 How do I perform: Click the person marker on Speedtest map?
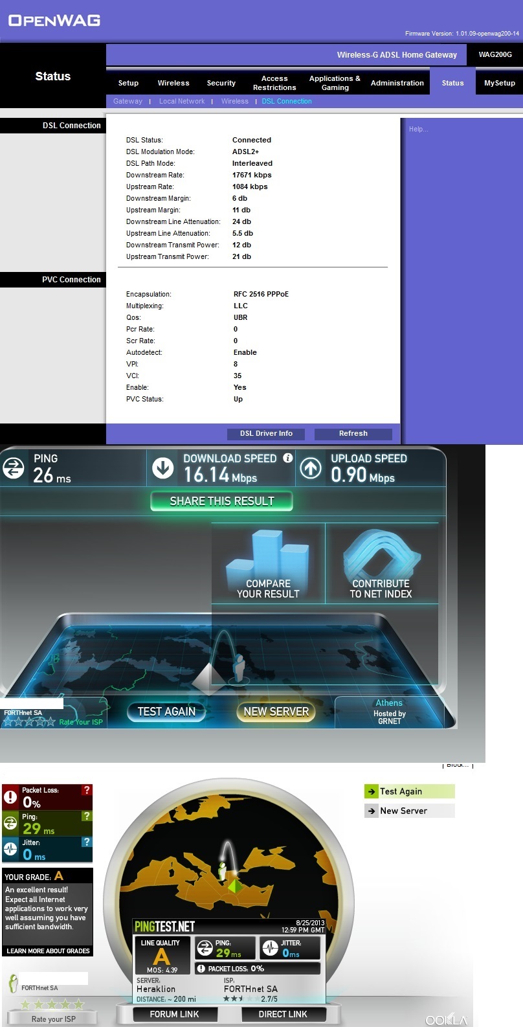tap(239, 668)
